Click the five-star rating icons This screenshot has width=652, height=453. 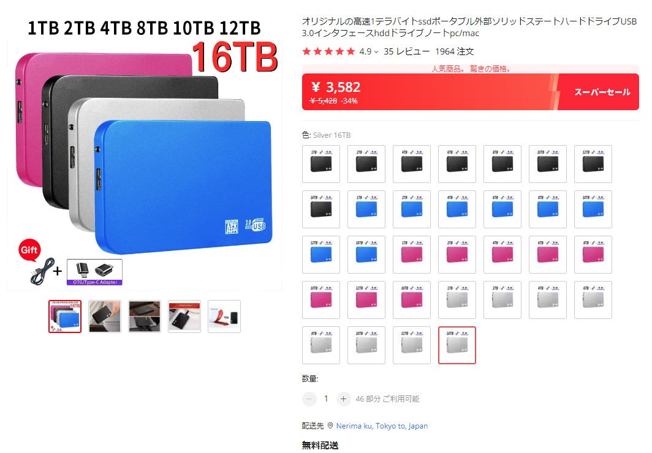(x=328, y=51)
